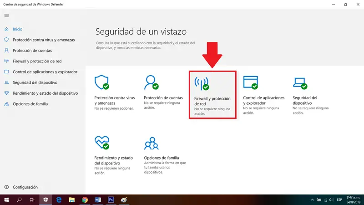The width and height of the screenshot is (364, 205).
Task: Open the hamburger navigation menu
Action: (x=6, y=15)
